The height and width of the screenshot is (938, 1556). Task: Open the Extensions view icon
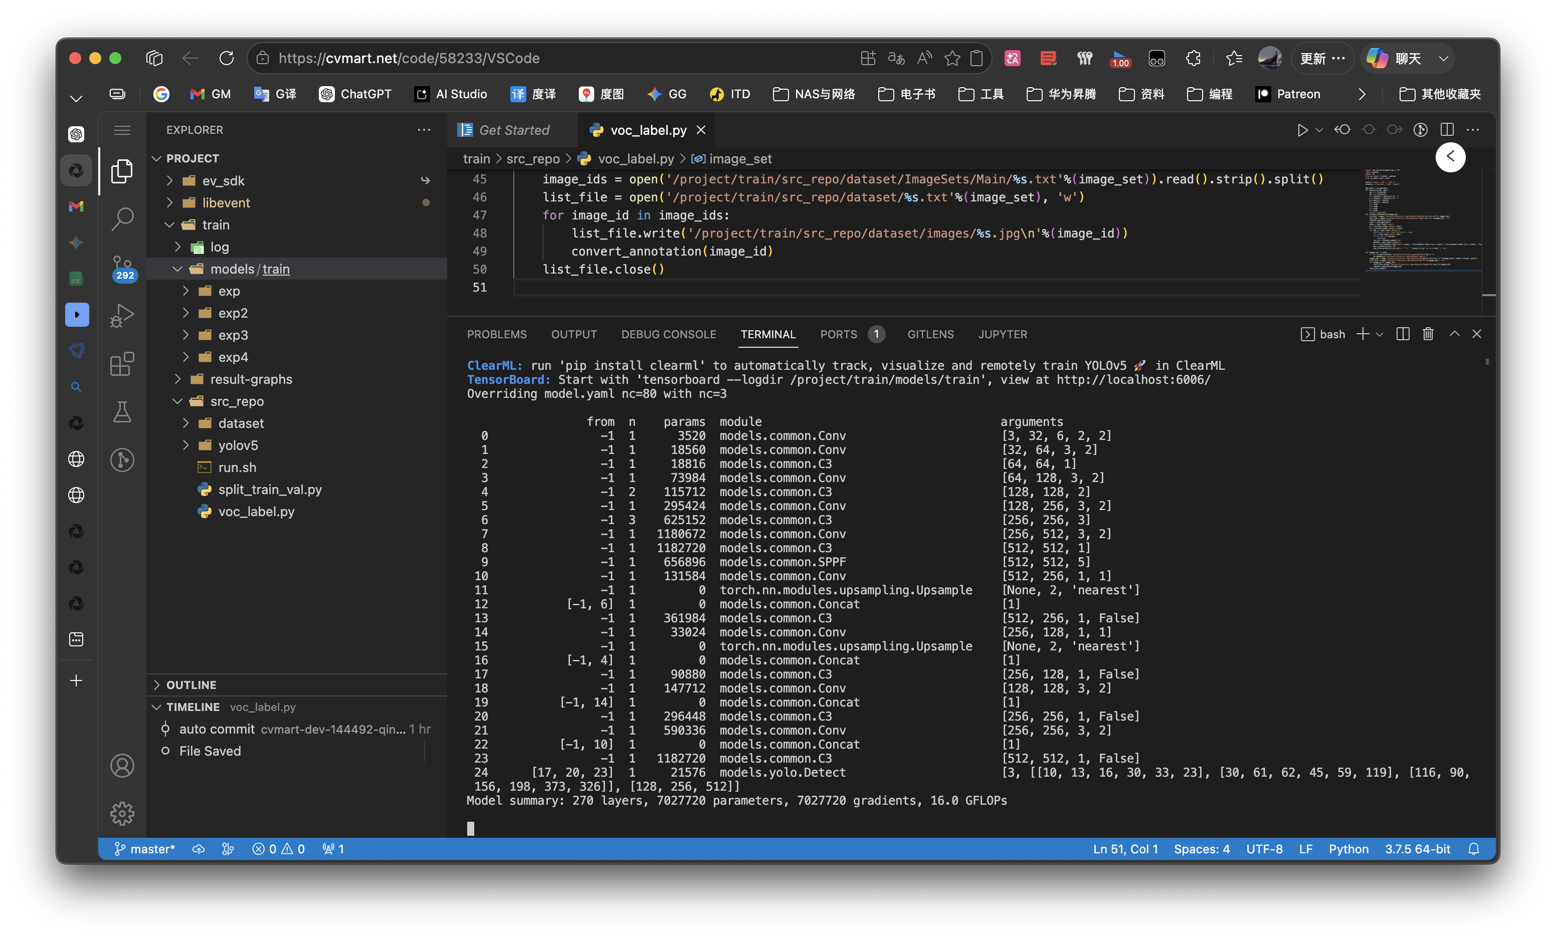click(122, 364)
